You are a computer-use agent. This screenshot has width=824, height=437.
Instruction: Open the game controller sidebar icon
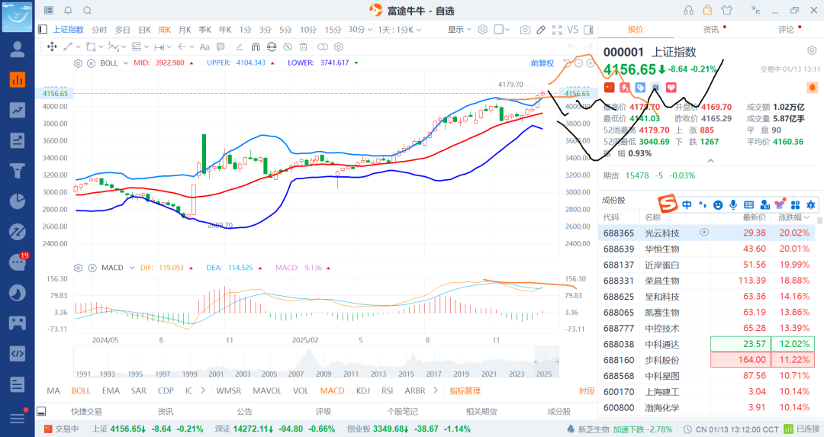(x=18, y=323)
